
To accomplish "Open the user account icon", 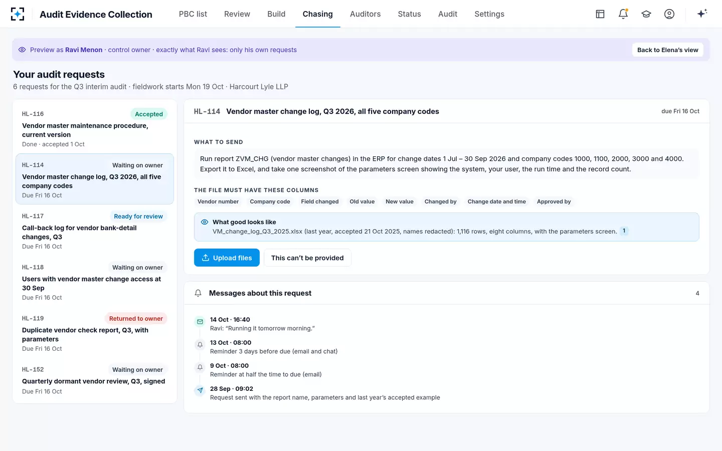I will [669, 14].
